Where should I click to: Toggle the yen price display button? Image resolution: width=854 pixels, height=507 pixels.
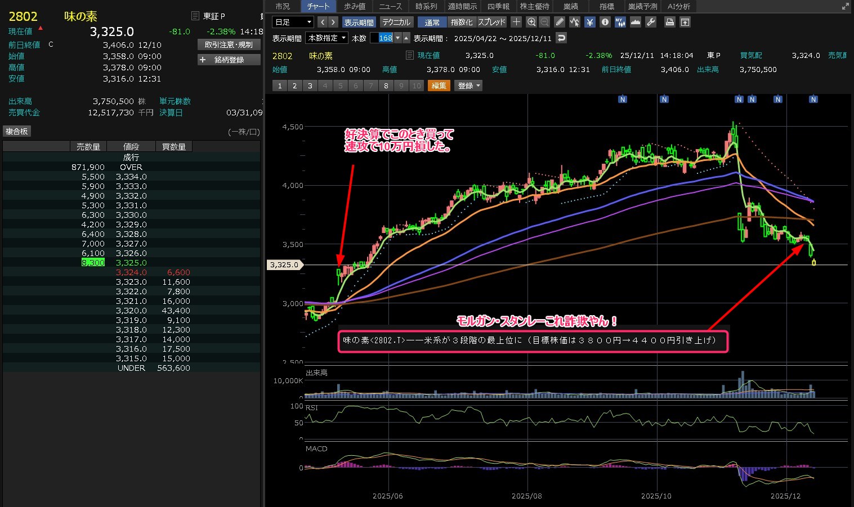(589, 22)
